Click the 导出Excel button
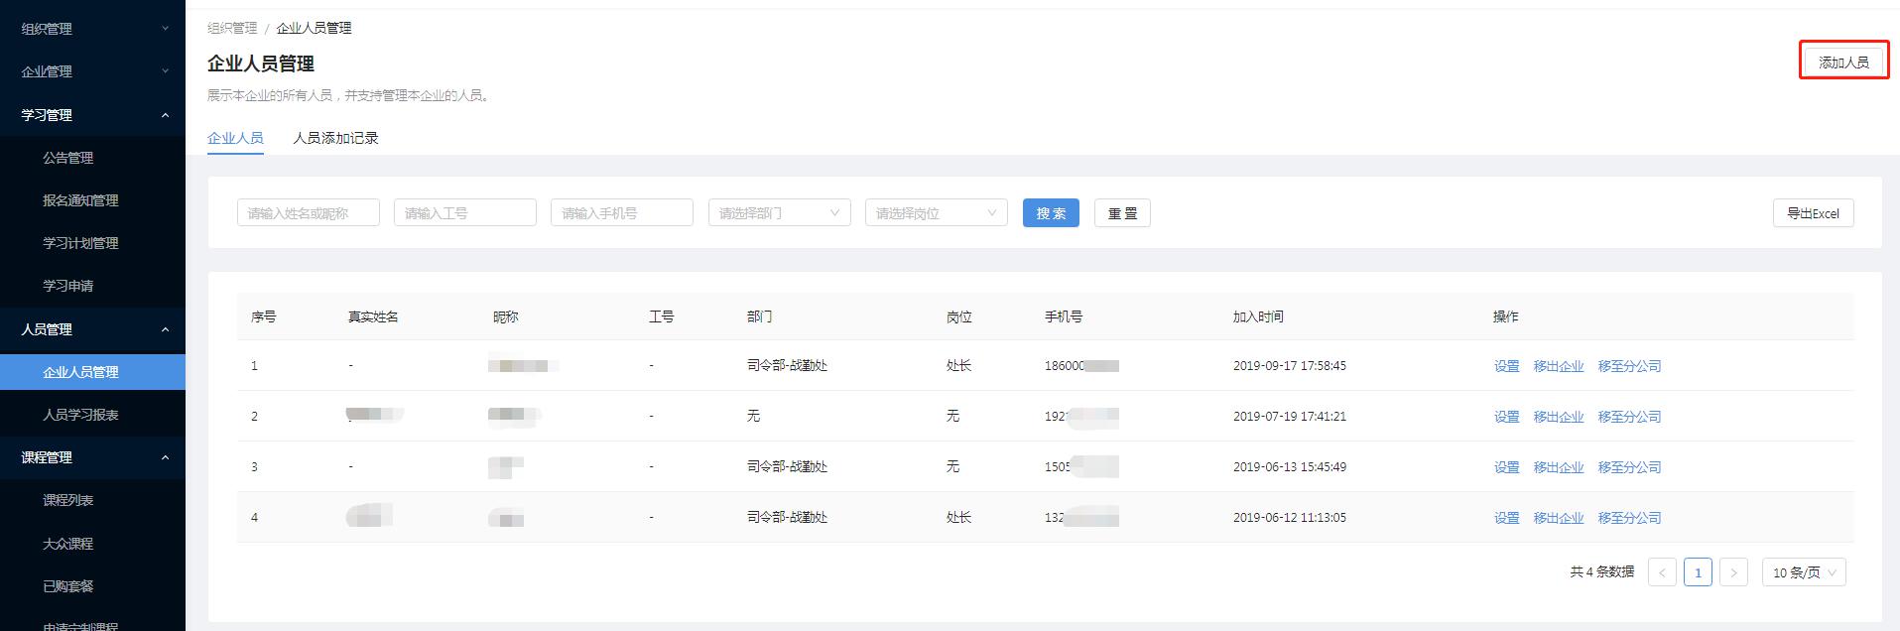The height and width of the screenshot is (631, 1900). [1813, 212]
